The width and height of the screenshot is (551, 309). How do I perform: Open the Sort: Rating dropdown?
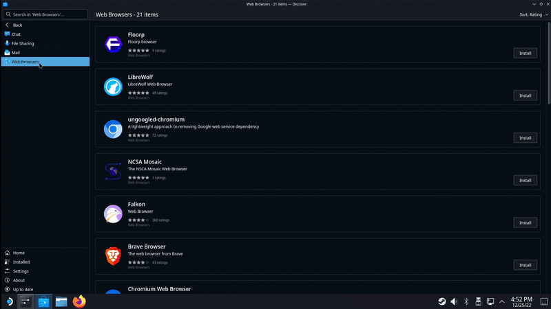(533, 14)
